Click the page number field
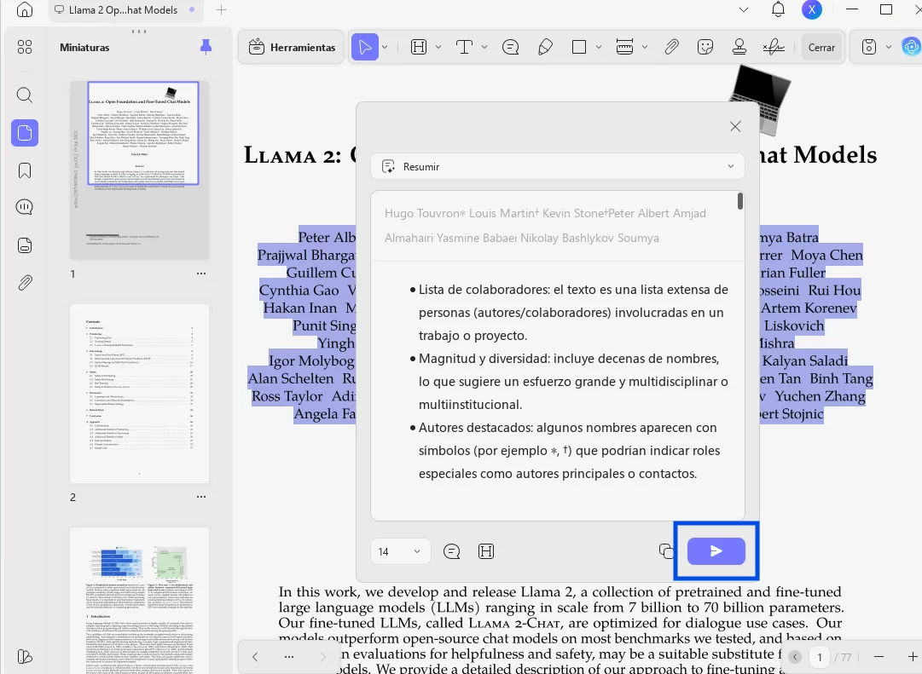Screen dimensions: 922x674 click(820, 657)
